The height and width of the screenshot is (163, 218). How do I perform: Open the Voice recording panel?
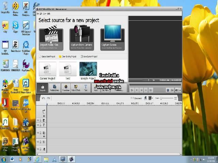pos(96,88)
